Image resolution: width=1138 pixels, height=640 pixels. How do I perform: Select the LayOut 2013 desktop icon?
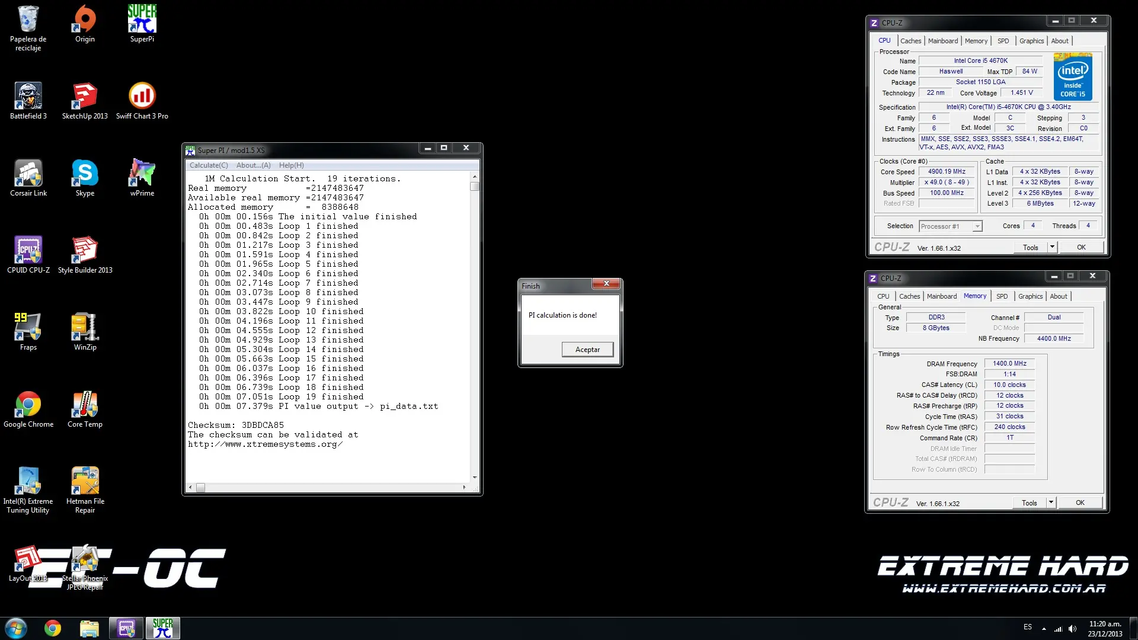[28, 564]
